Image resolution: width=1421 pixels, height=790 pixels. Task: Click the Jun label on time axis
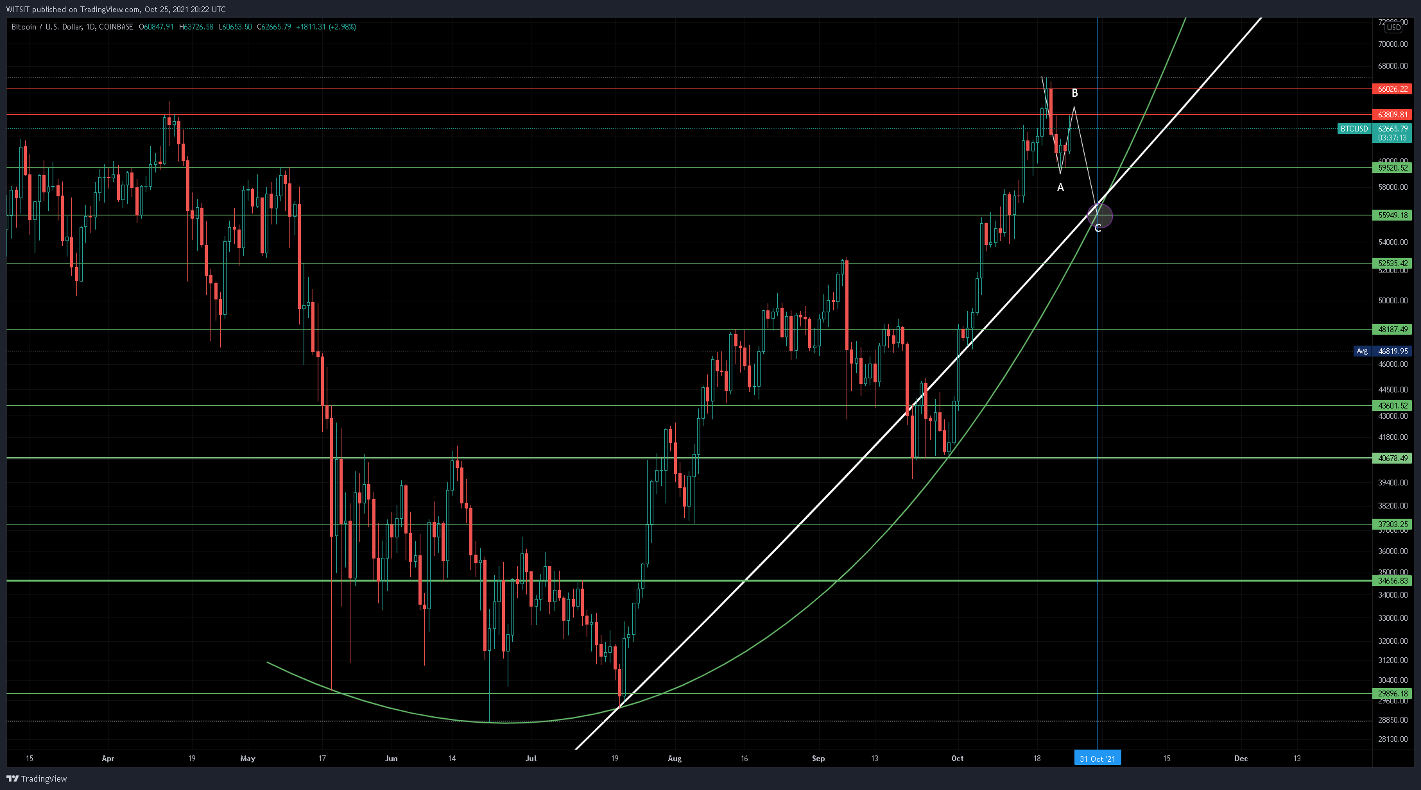point(391,759)
